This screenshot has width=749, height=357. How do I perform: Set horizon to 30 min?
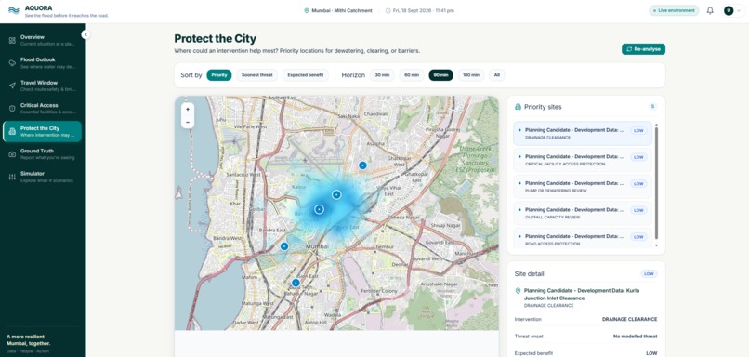(382, 75)
